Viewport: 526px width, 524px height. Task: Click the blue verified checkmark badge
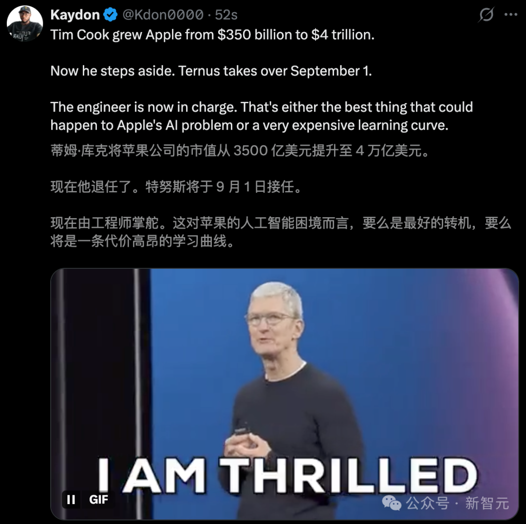(x=111, y=15)
